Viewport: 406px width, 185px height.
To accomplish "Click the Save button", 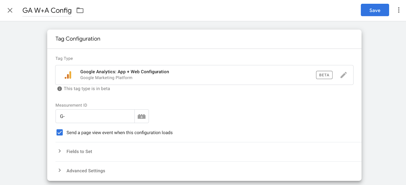I will 375,10.
